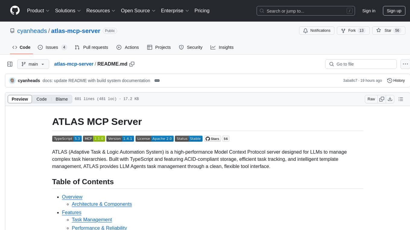Screen dimensions: 410x230
Task: Focus the Go to file field
Action: coord(361,64)
